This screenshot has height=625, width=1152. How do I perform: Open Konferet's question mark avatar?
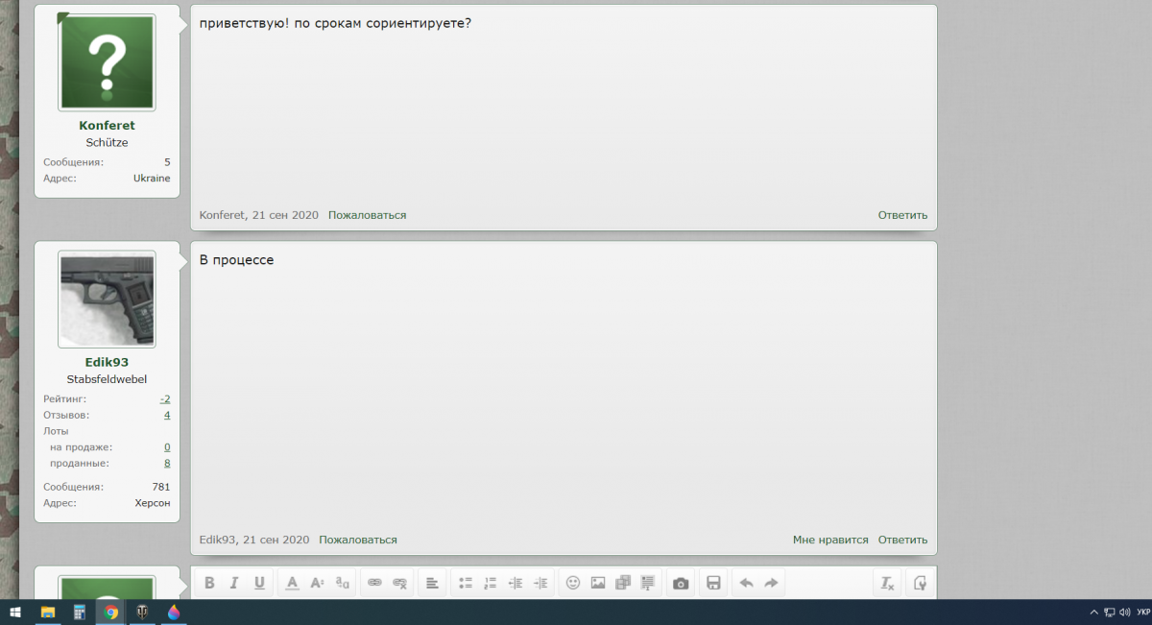tap(107, 61)
